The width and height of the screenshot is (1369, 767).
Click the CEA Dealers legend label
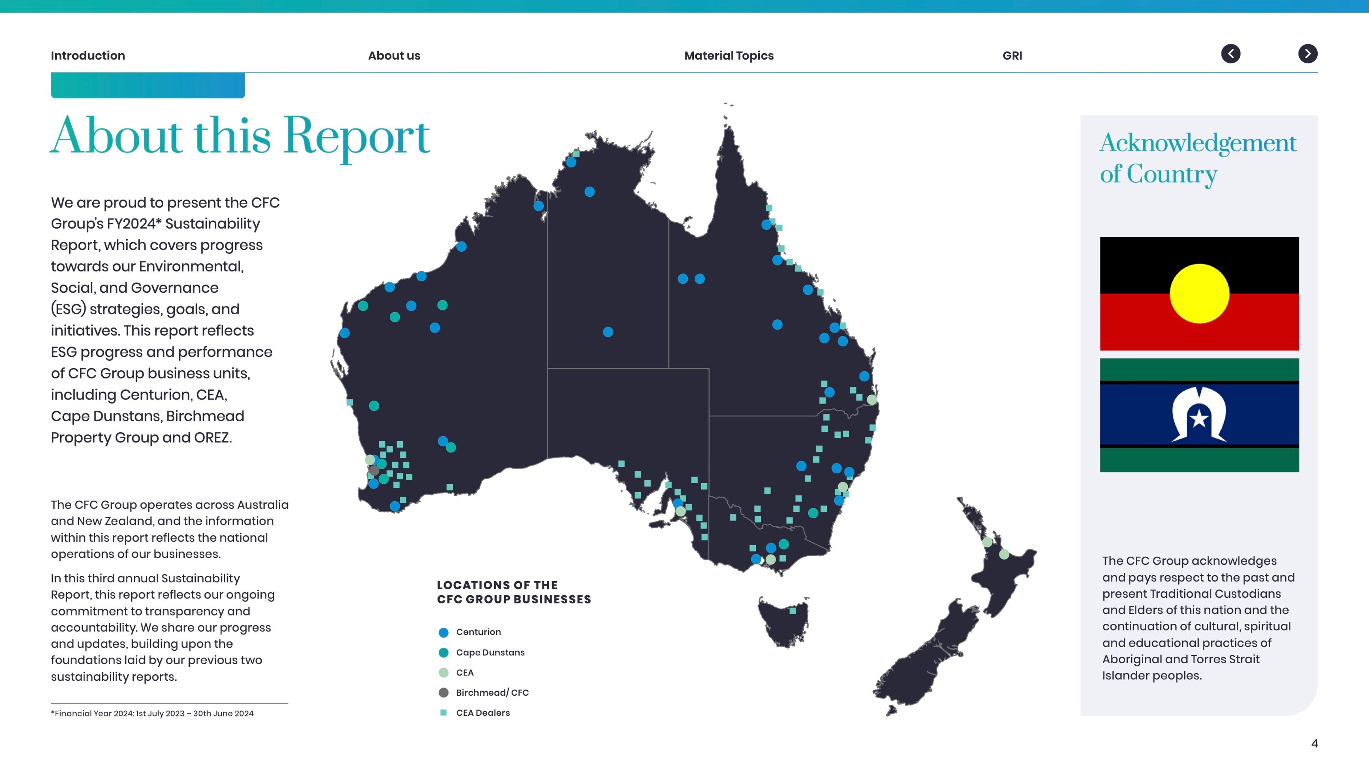point(483,713)
